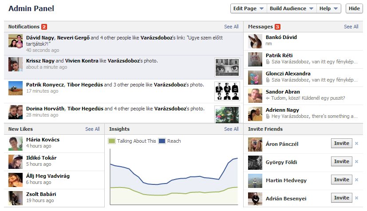Viewport: 367px width, 211px height.
Task: Open Bankó Dávid's rabbit profile picture
Action: click(x=255, y=41)
